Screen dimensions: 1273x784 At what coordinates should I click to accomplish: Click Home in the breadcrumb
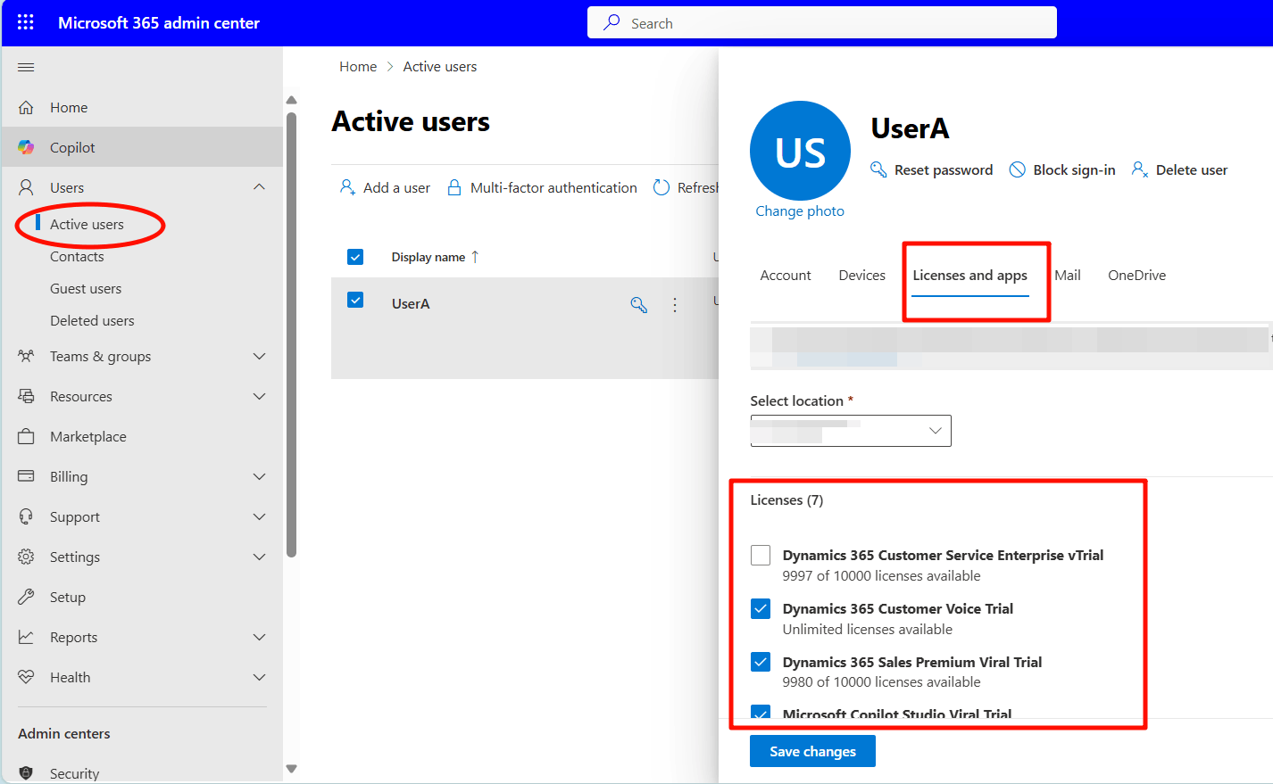pyautogui.click(x=358, y=67)
